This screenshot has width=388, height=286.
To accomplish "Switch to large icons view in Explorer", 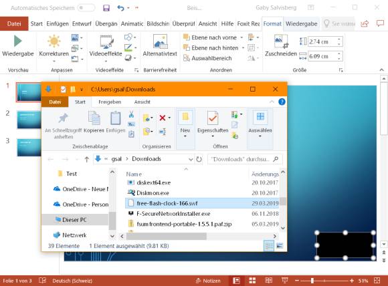I will (x=280, y=246).
